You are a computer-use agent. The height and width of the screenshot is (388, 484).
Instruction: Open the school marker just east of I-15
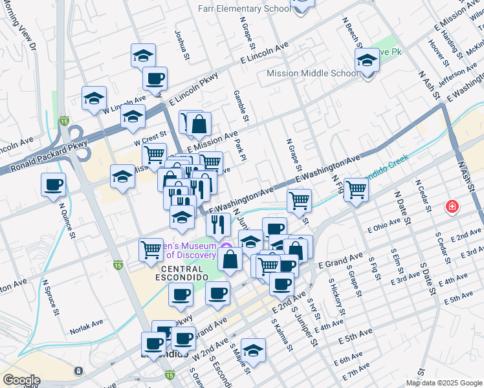122,177
